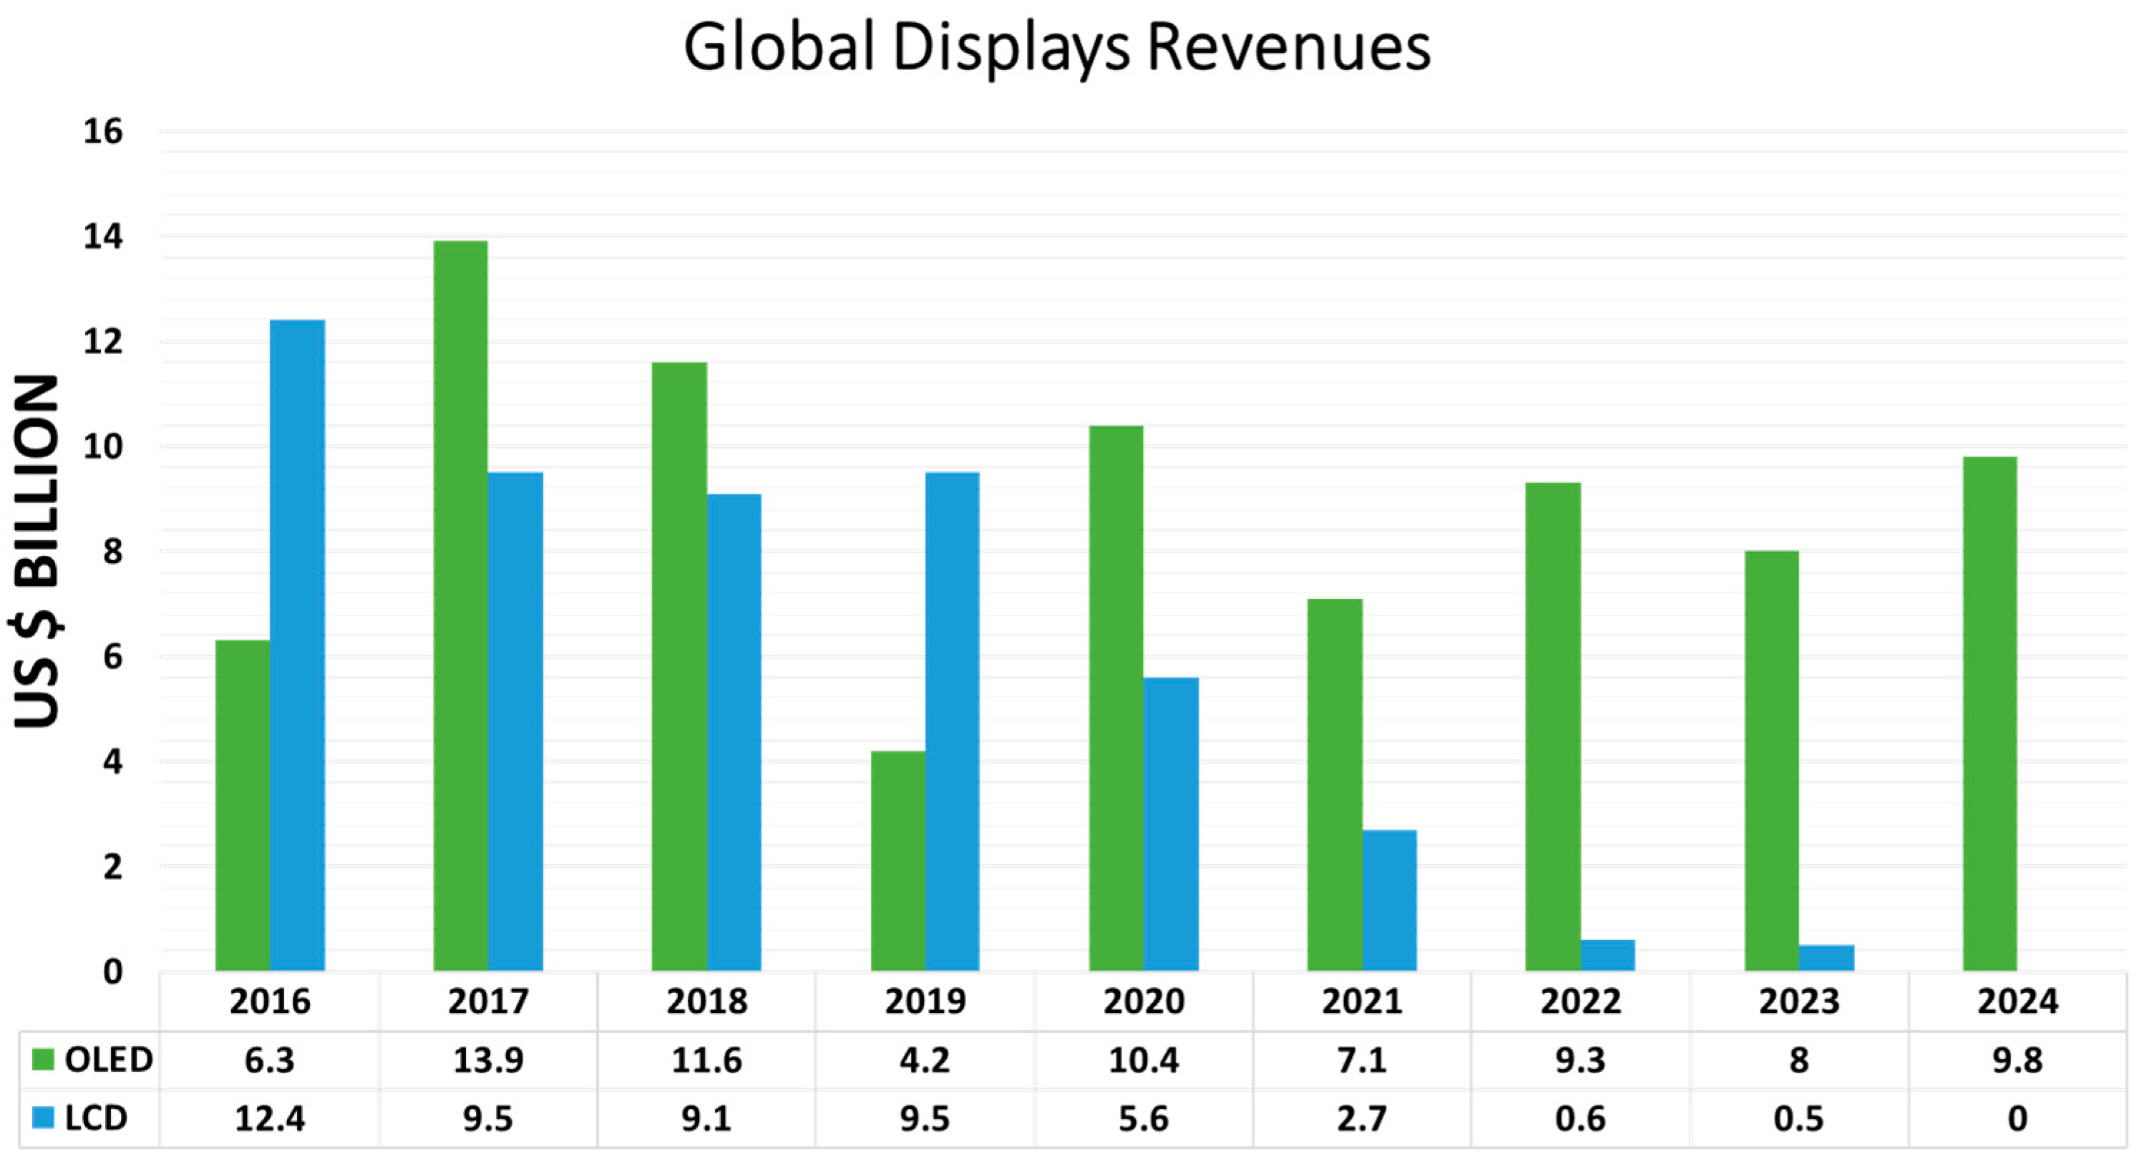
Task: Click the 2018 green OLED bar
Action: 679,666
